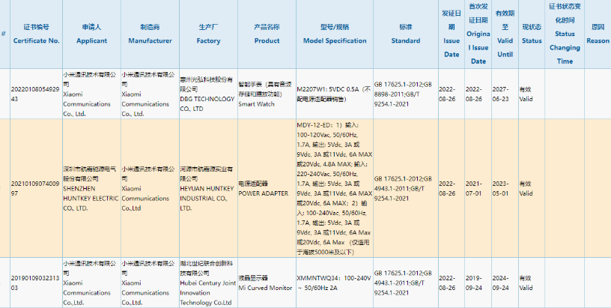Select the SHENZHEN HUNTKEY ELECTRIC applicant cell

click(x=91, y=188)
